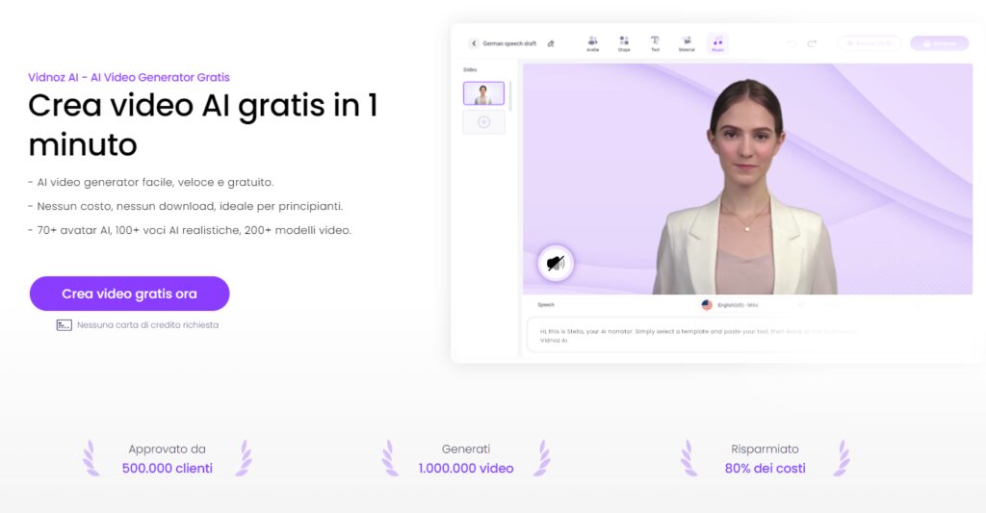Click the Crea video gratis ora button
This screenshot has width=986, height=513.
[130, 294]
